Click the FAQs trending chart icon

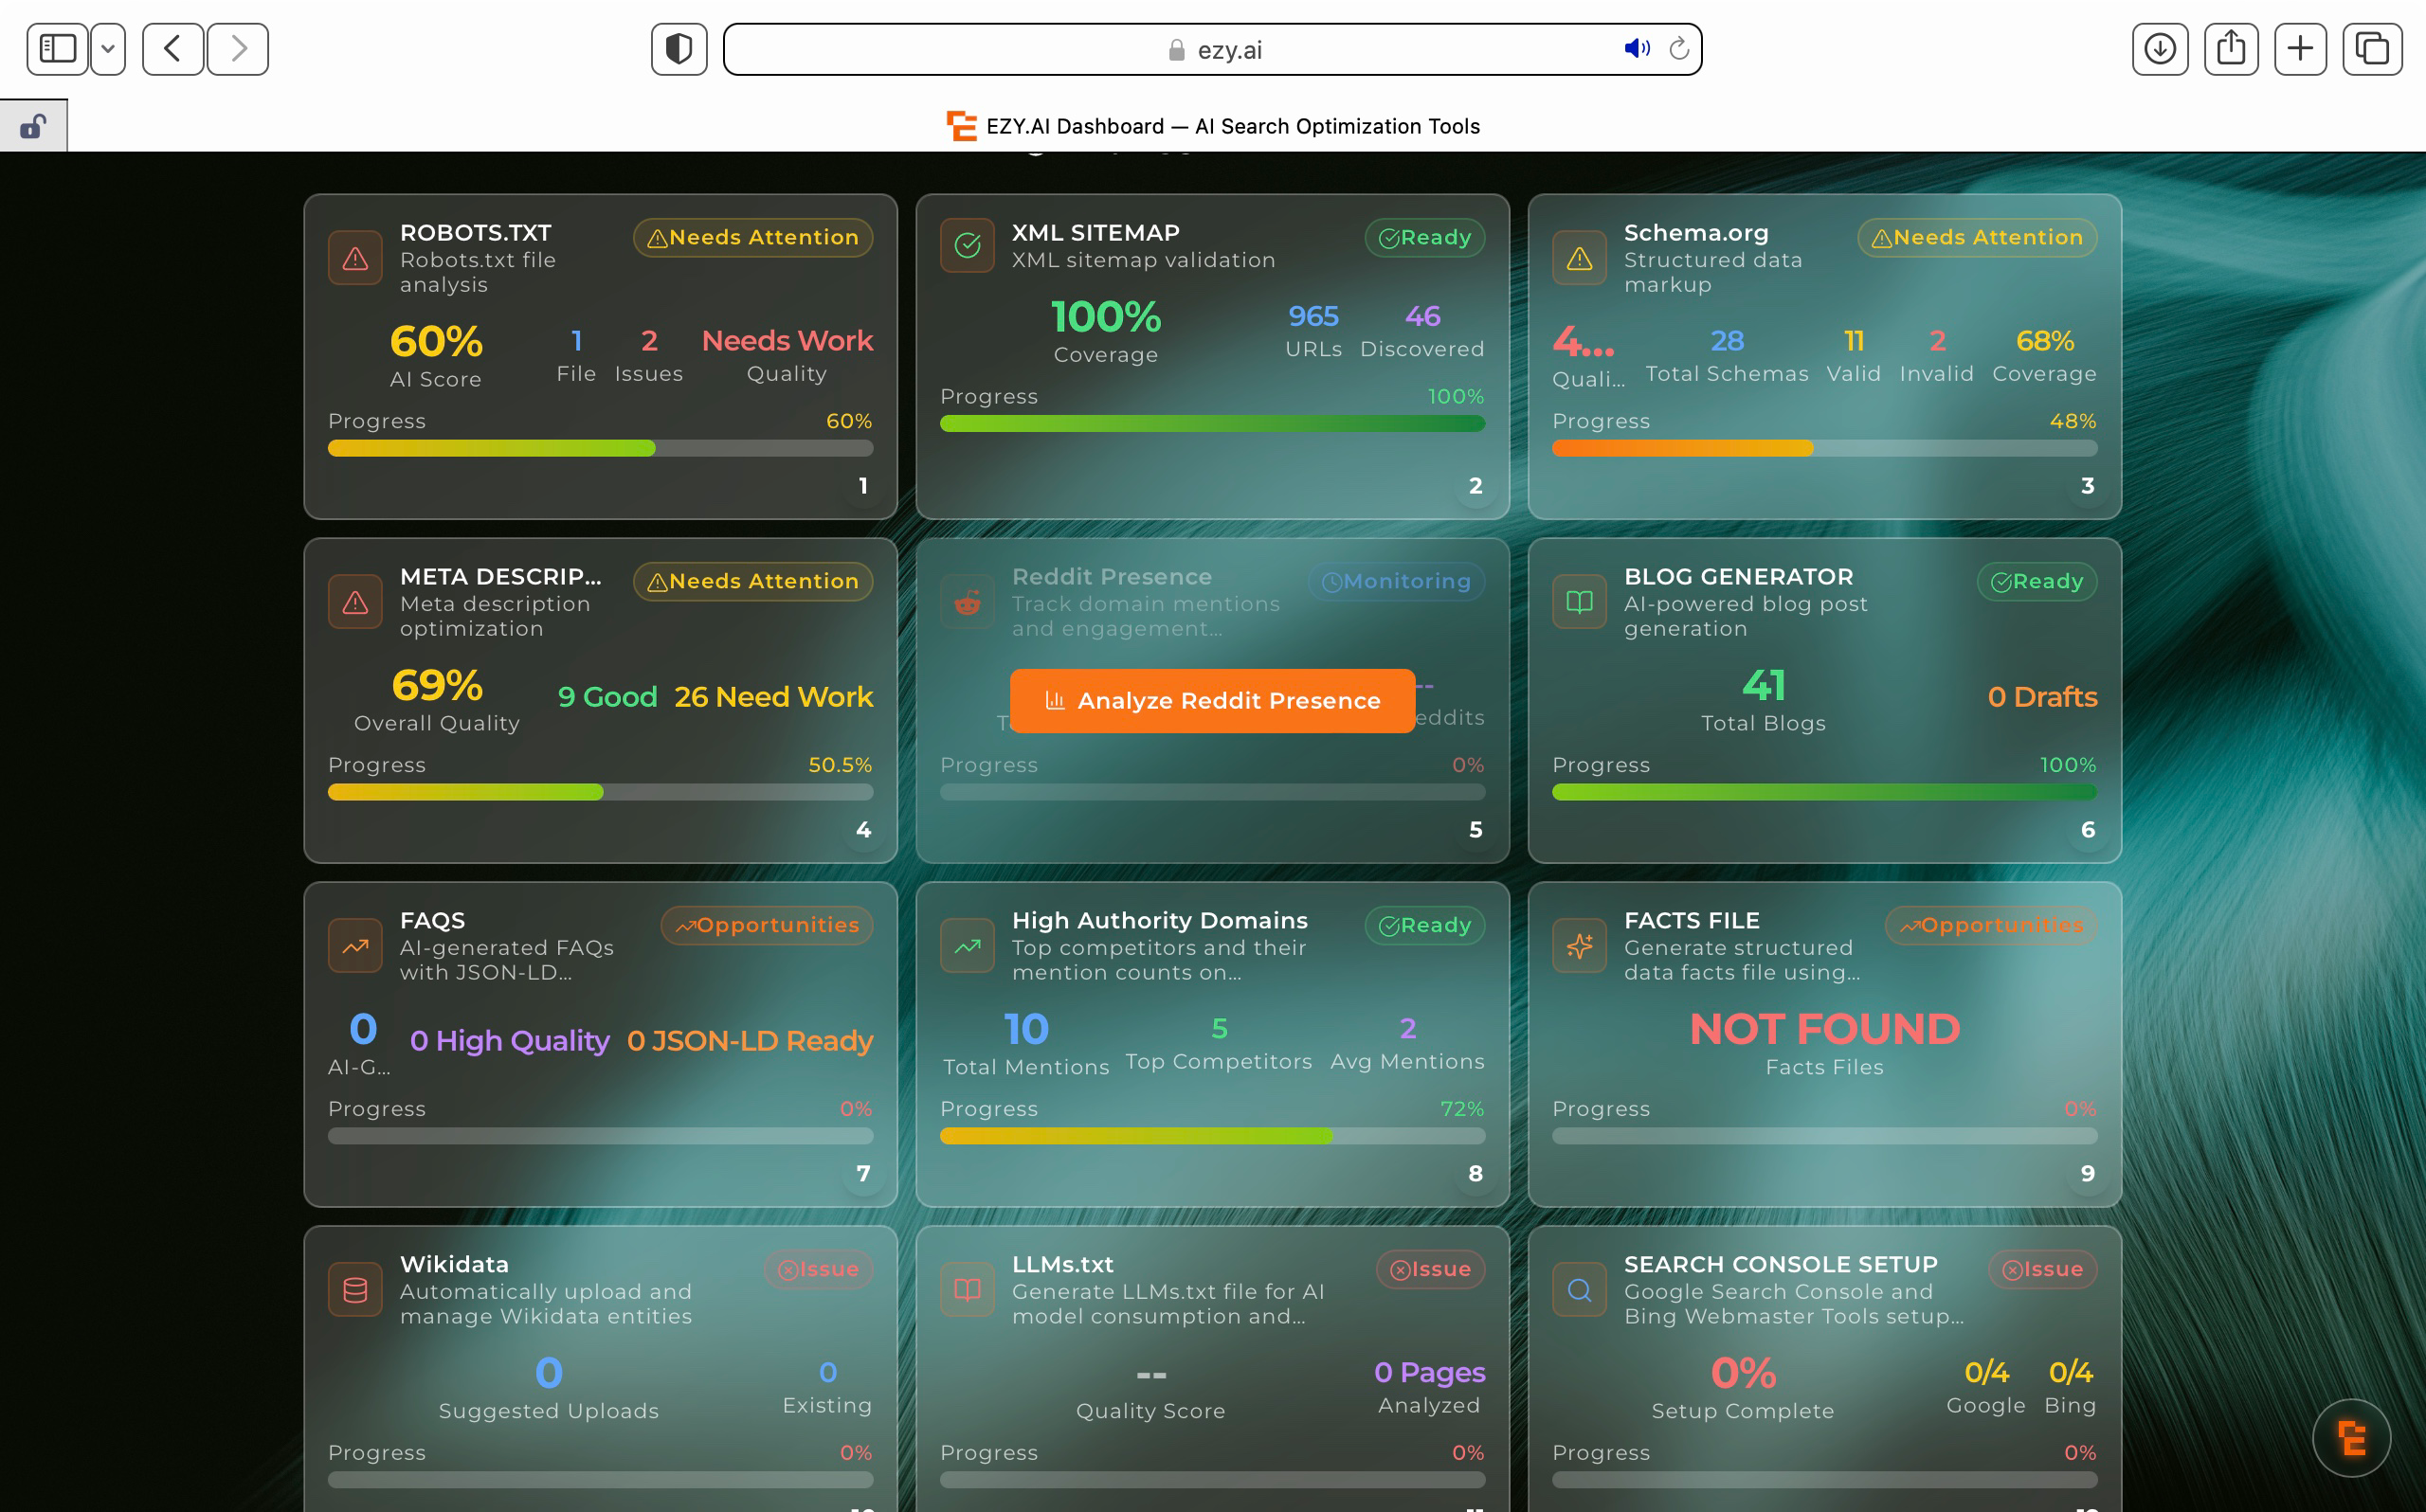(354, 945)
